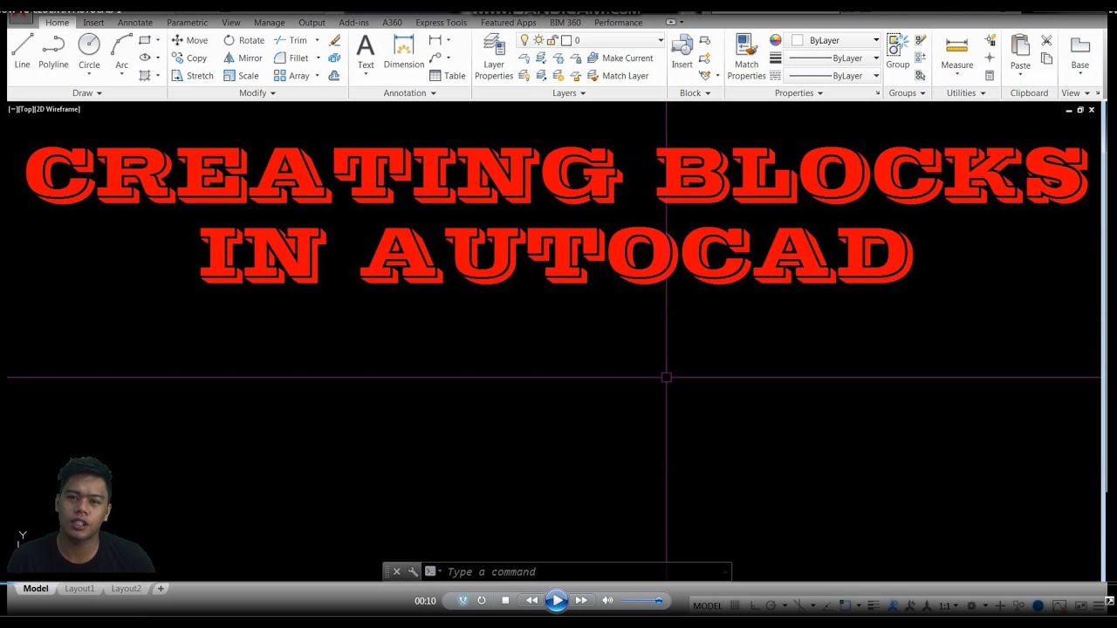Adjust the video volume slider

tap(643, 600)
